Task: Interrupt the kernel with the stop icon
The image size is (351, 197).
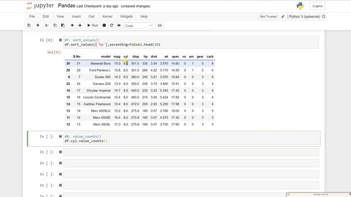Action: coord(104,26)
